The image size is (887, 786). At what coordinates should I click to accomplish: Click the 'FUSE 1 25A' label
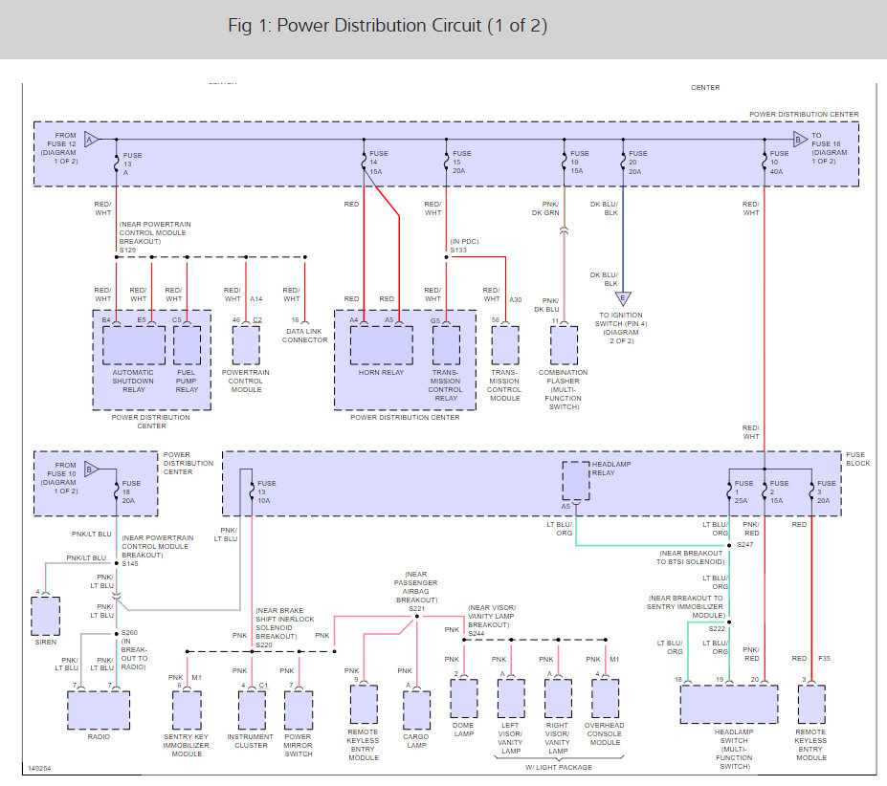click(x=743, y=491)
